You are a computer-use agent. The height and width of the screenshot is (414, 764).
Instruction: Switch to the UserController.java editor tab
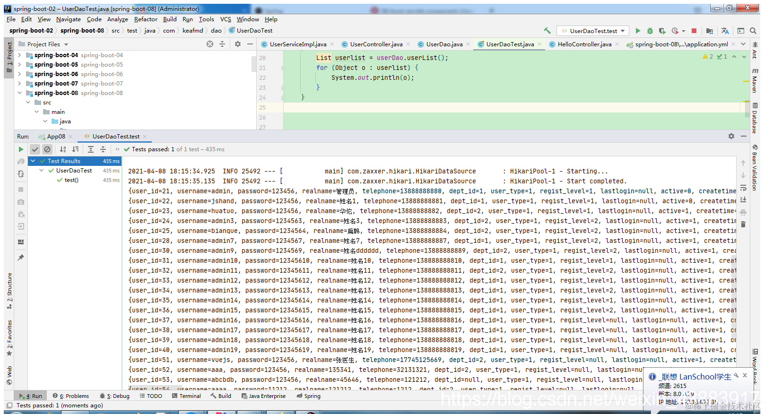point(376,44)
